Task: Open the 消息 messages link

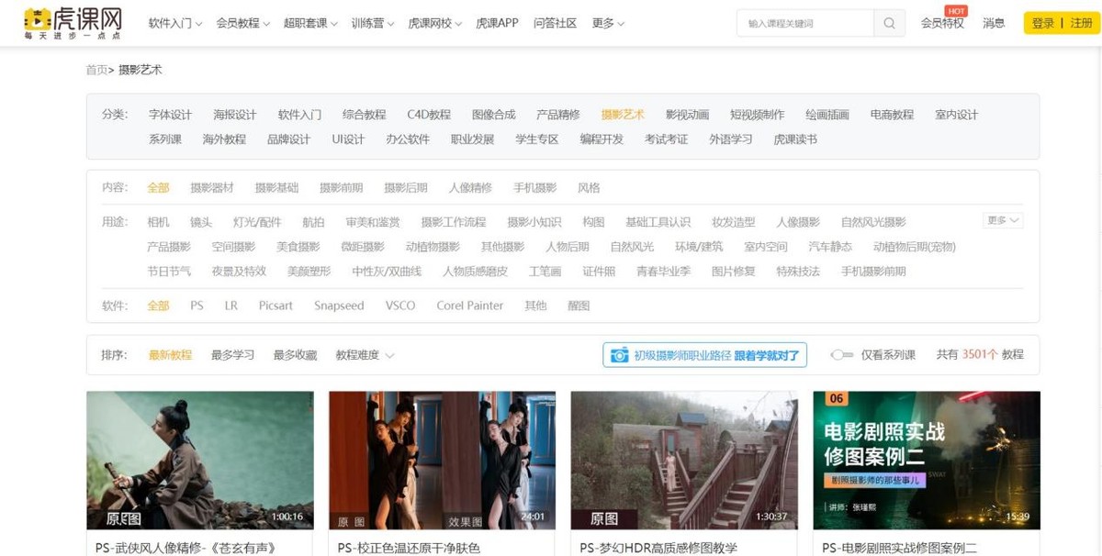Action: click(995, 22)
